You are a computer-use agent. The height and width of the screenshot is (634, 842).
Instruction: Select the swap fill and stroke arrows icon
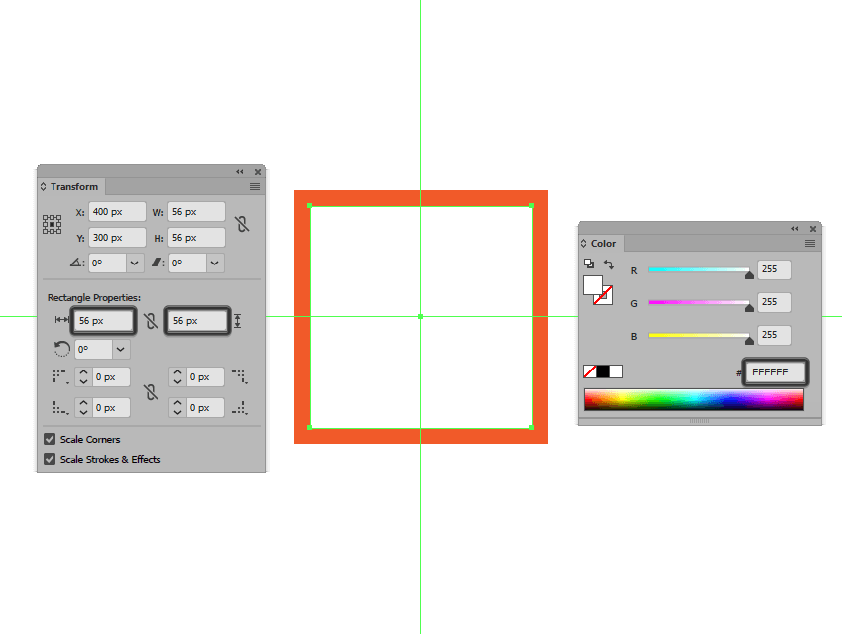[x=610, y=264]
